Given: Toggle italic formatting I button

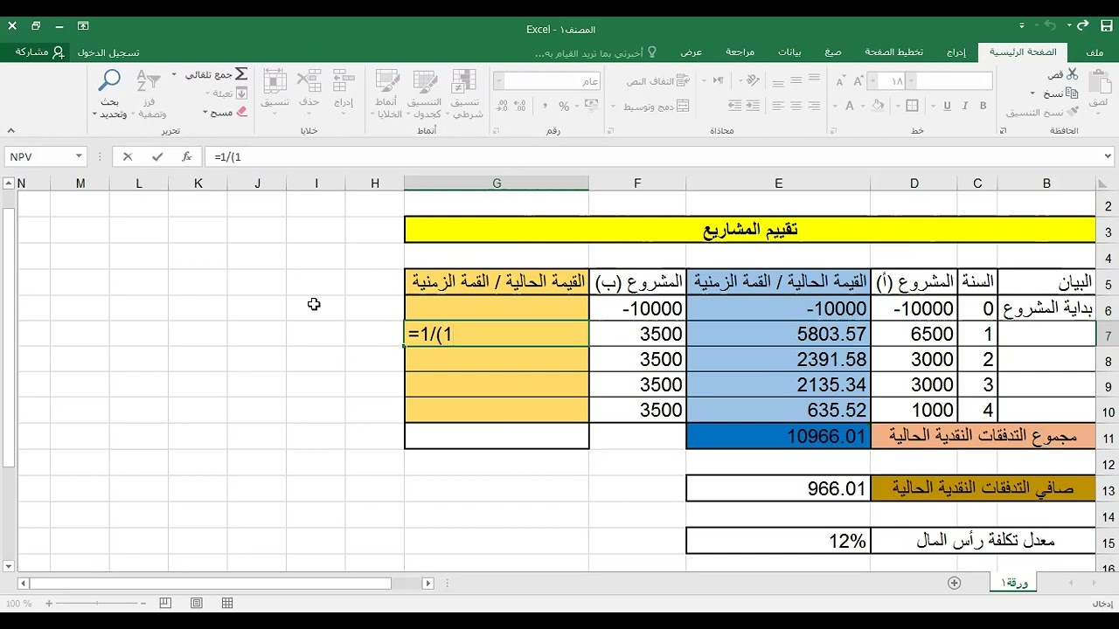Looking at the screenshot, I should (x=966, y=107).
